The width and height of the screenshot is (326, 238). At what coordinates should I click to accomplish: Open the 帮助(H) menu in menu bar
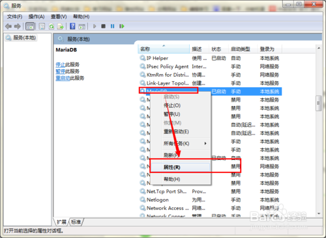81,17
